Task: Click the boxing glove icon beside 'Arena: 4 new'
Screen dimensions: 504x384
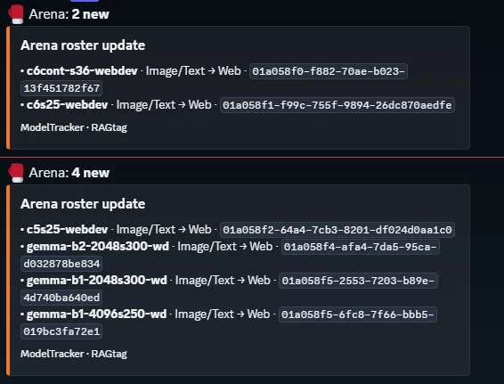Action: click(x=16, y=173)
